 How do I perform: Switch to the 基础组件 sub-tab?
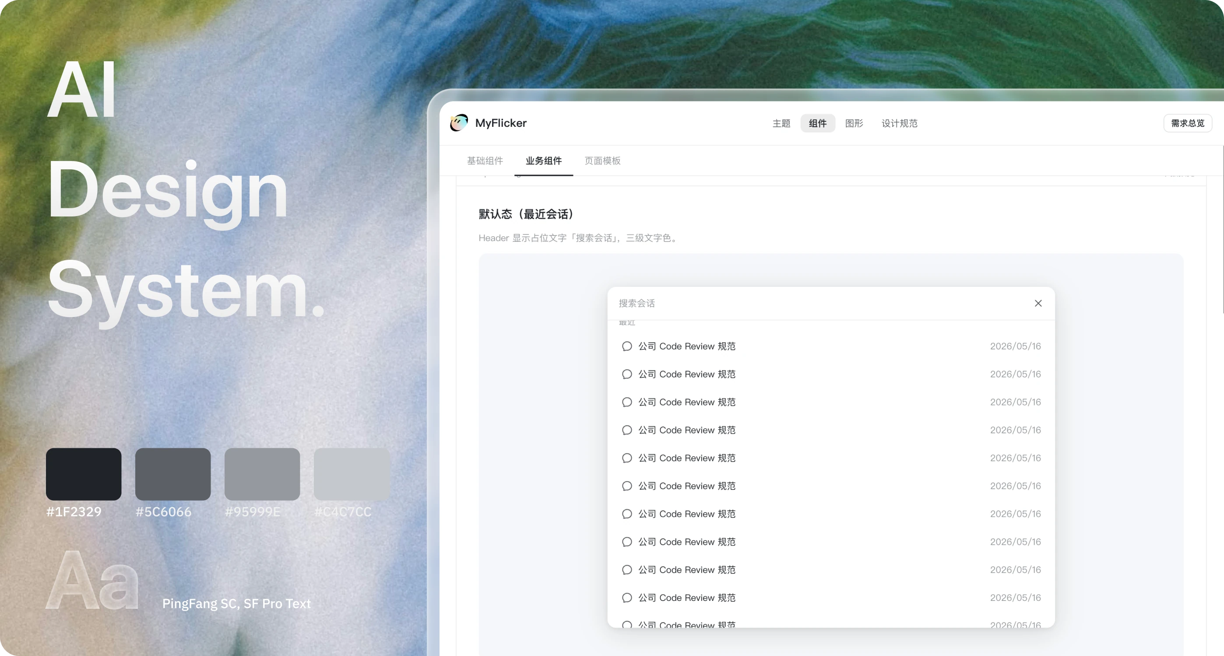[485, 161]
